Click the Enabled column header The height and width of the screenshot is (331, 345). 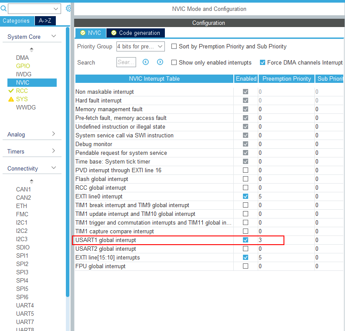(246, 79)
